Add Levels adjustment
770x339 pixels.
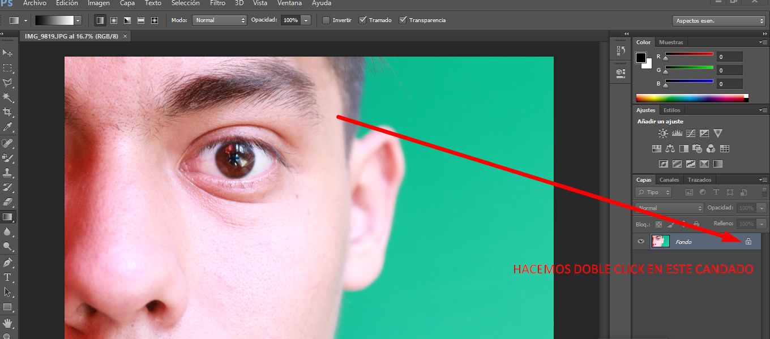click(x=677, y=134)
